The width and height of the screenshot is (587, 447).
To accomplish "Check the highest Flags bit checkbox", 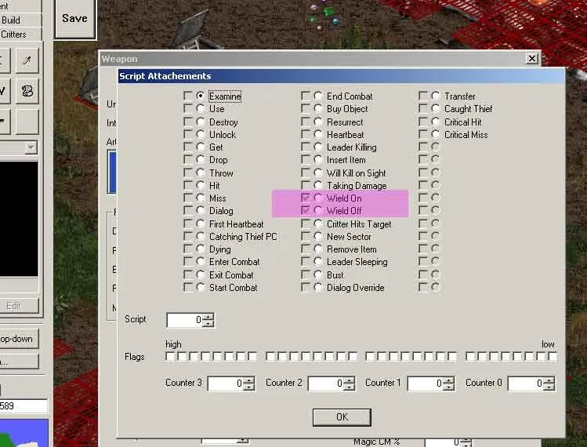I will tap(170, 357).
